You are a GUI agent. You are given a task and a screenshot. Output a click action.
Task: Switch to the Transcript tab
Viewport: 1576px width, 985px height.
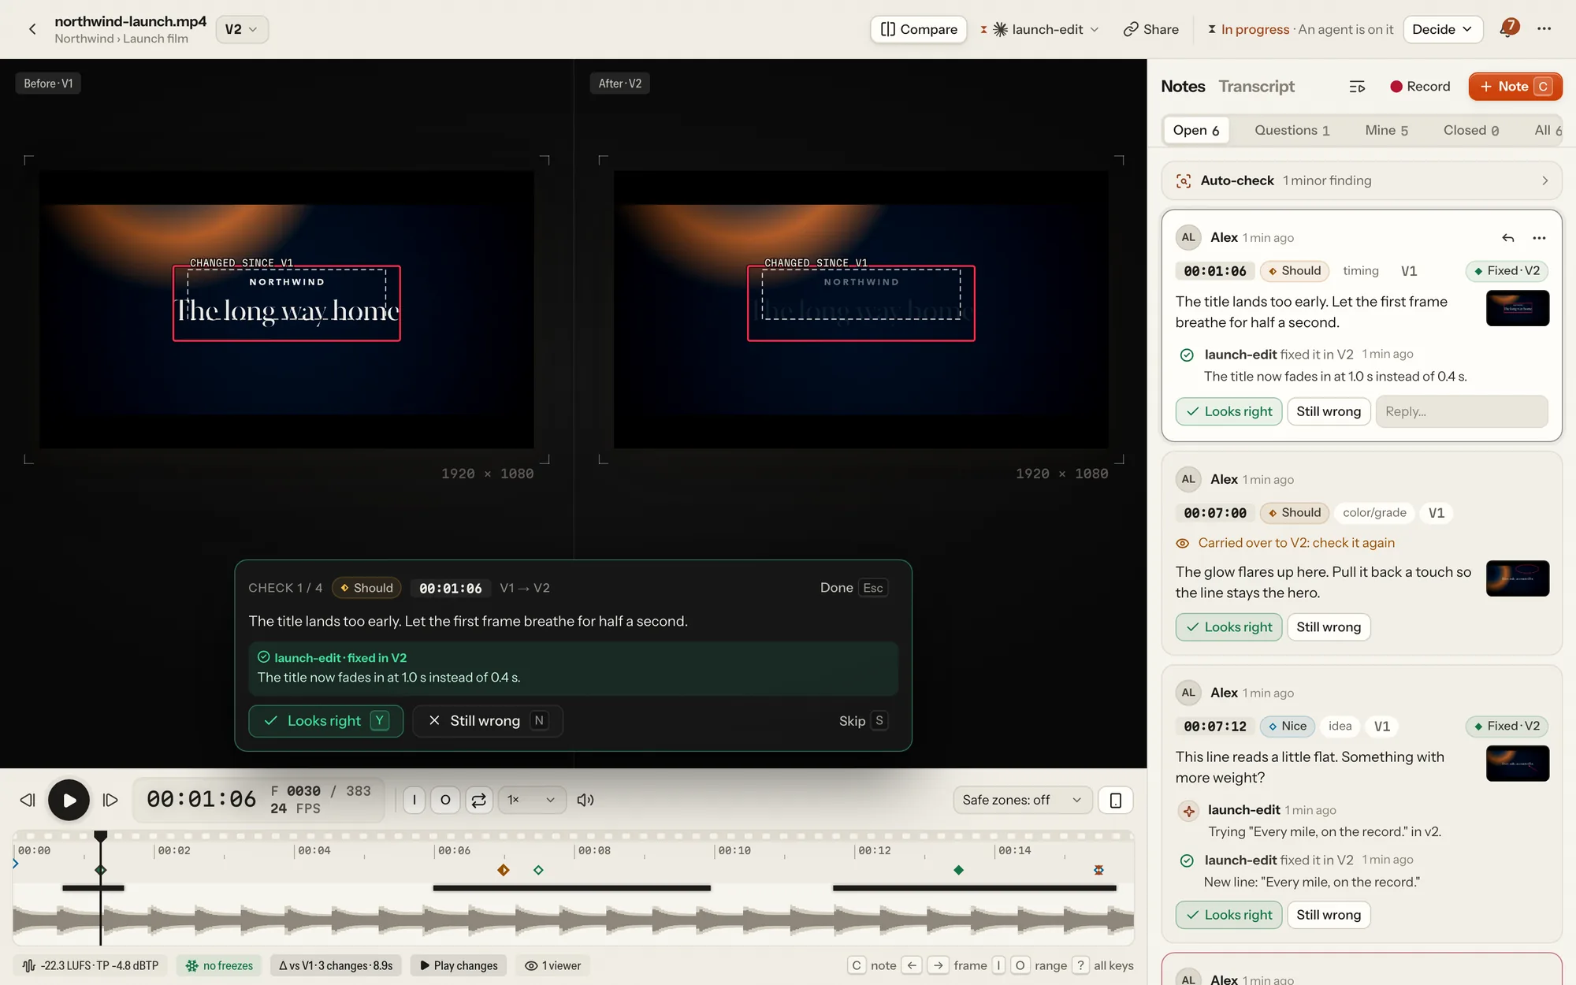1256,87
